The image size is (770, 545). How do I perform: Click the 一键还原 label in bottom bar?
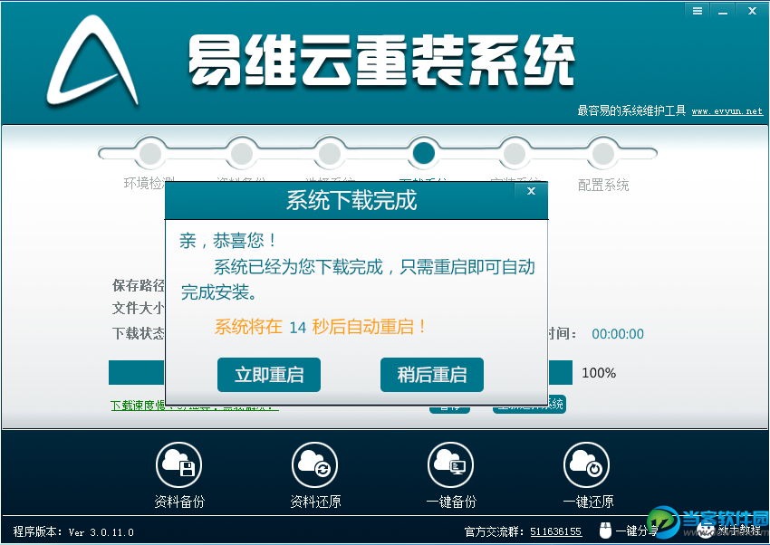tap(588, 502)
